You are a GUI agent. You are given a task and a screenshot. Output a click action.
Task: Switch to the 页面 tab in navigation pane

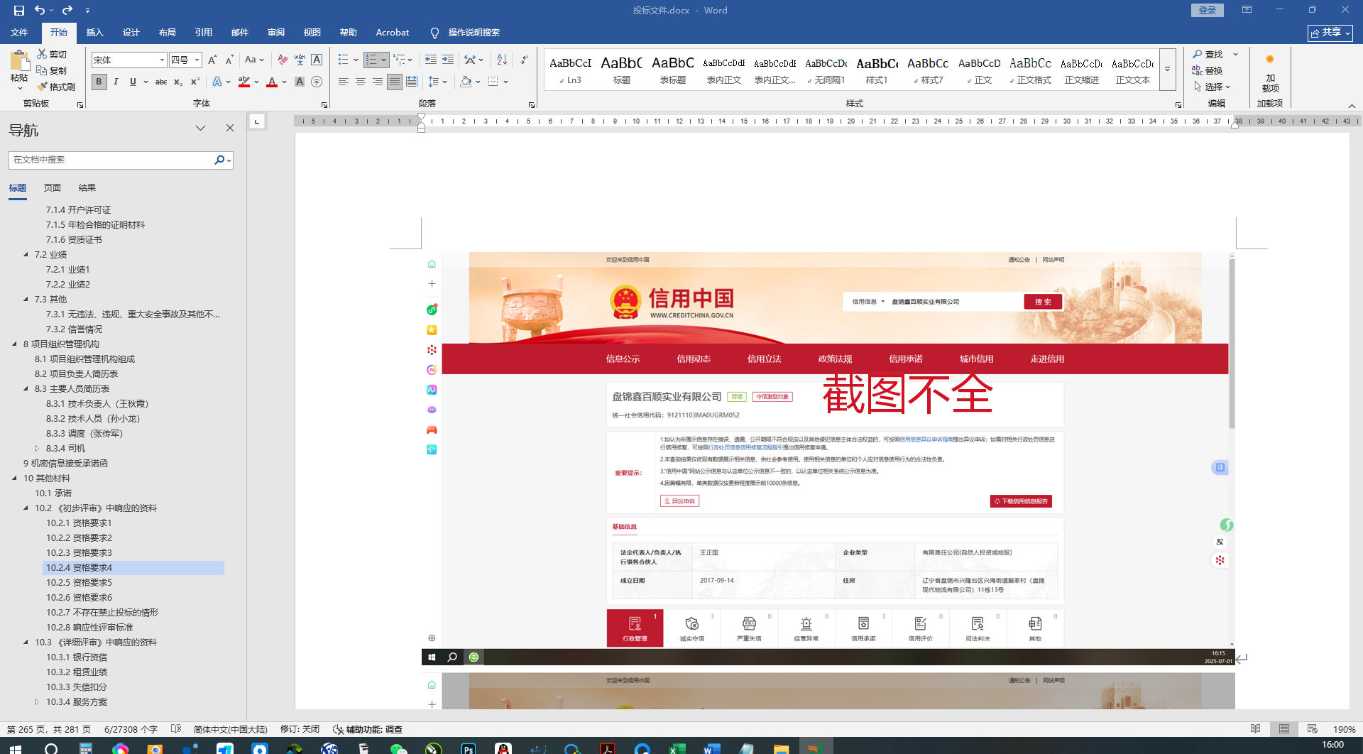[53, 188]
